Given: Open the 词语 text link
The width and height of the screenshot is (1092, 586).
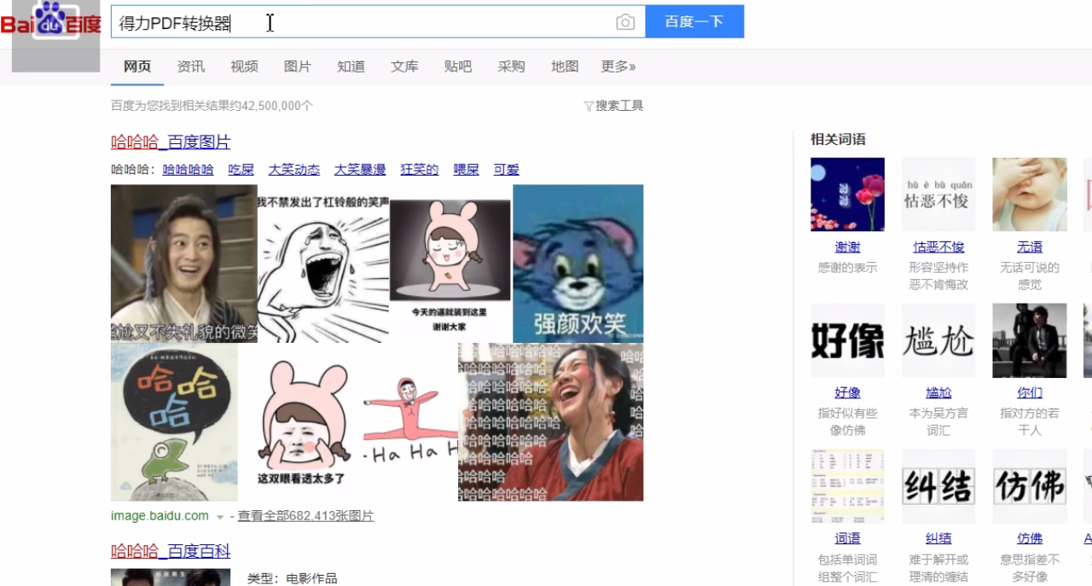Looking at the screenshot, I should pyautogui.click(x=847, y=539).
